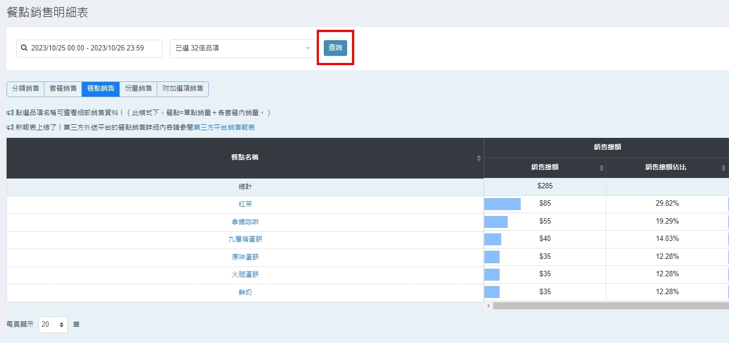
Task: Sort by 餐點名稱 column sort arrows
Action: 478,158
